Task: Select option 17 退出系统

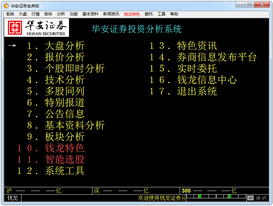Action: pos(183,91)
